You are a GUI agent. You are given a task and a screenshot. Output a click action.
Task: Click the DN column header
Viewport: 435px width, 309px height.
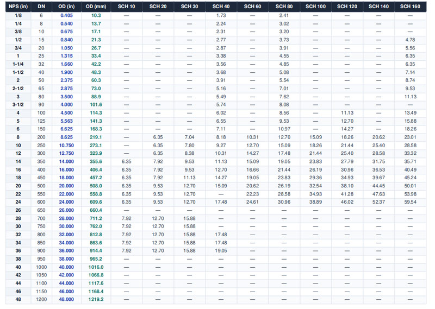[41, 7]
